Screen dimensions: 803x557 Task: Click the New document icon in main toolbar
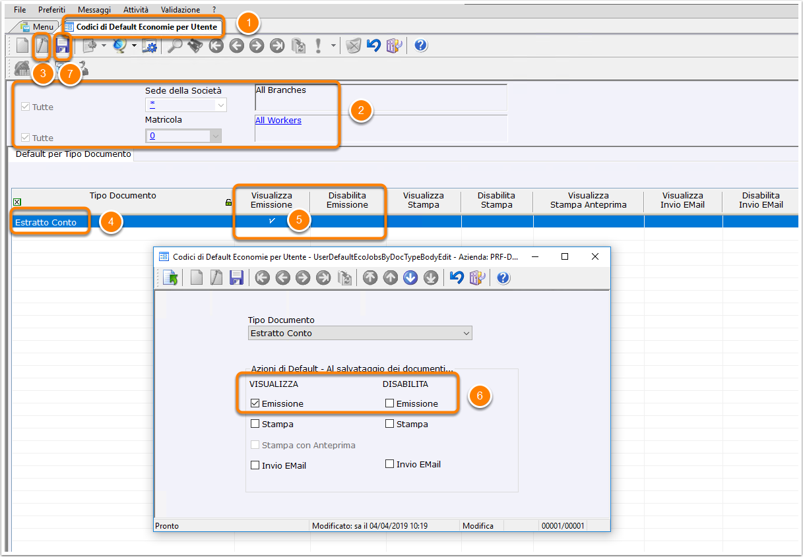pos(22,45)
